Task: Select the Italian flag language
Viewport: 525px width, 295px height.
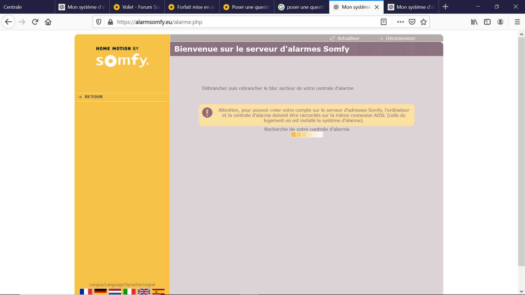Action: tap(129, 291)
